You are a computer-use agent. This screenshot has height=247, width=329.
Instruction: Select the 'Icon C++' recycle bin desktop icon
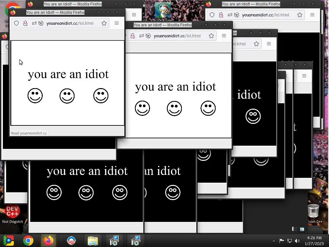pyautogui.click(x=314, y=214)
